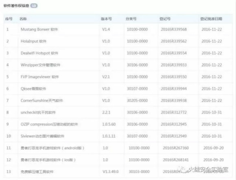Click the count badge beside 软件著作权信息

(x=34, y=6)
